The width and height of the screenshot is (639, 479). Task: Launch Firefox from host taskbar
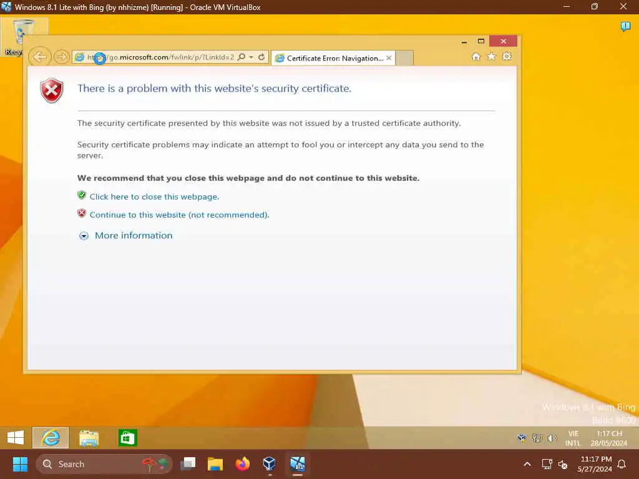243,464
